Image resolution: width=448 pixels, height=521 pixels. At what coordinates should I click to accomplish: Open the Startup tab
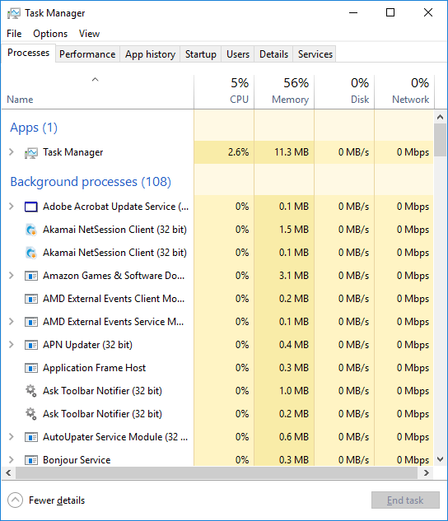pyautogui.click(x=201, y=54)
